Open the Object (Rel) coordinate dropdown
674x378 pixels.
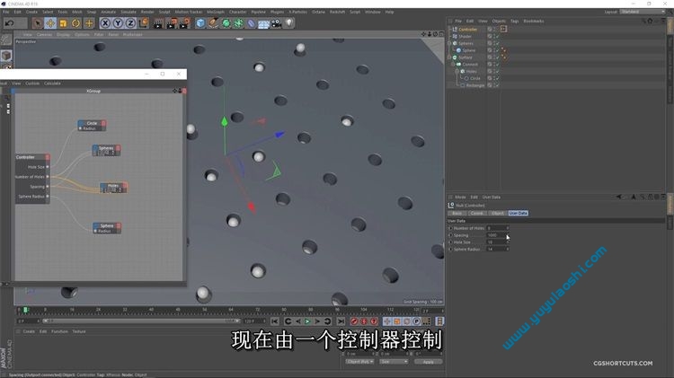359,362
